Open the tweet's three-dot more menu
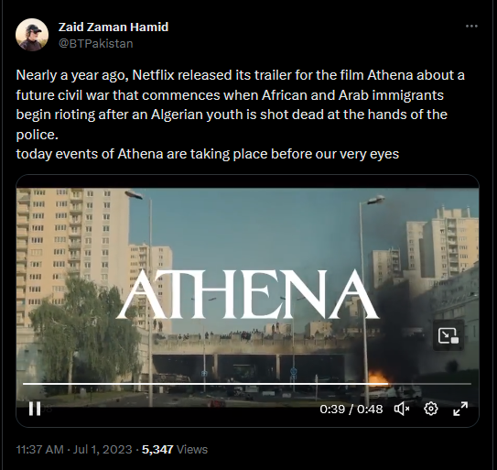Viewport: 497px width, 470px height. click(x=471, y=27)
